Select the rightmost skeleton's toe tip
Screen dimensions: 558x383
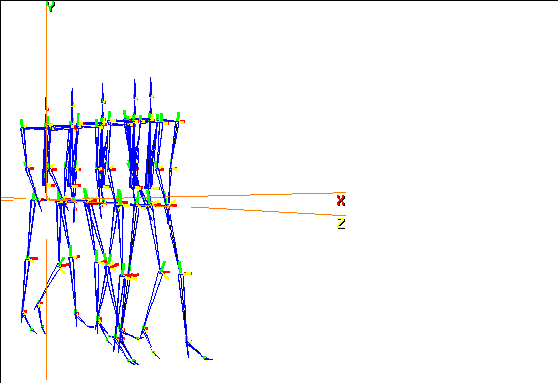[209, 359]
